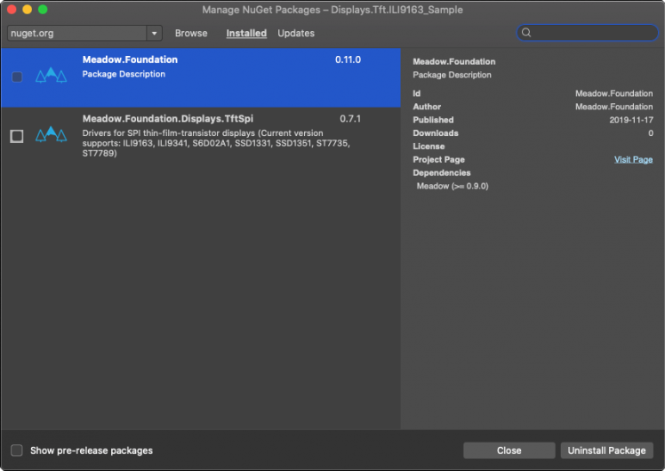Open the Visit Page link
This screenshot has width=665, height=471.
633,159
